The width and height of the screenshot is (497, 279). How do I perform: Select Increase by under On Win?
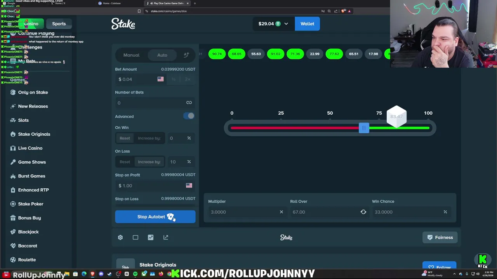coord(149,138)
